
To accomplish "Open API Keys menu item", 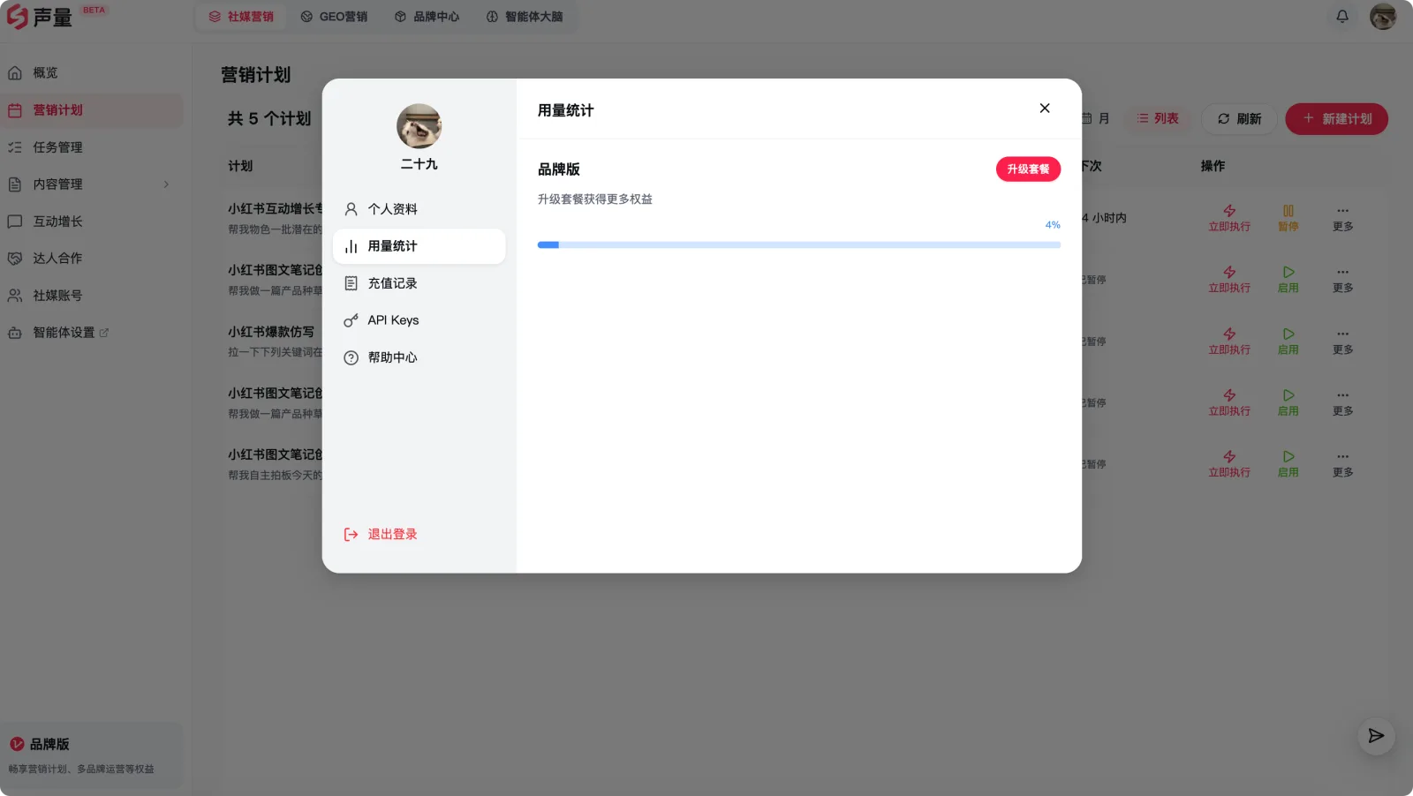I will [419, 320].
